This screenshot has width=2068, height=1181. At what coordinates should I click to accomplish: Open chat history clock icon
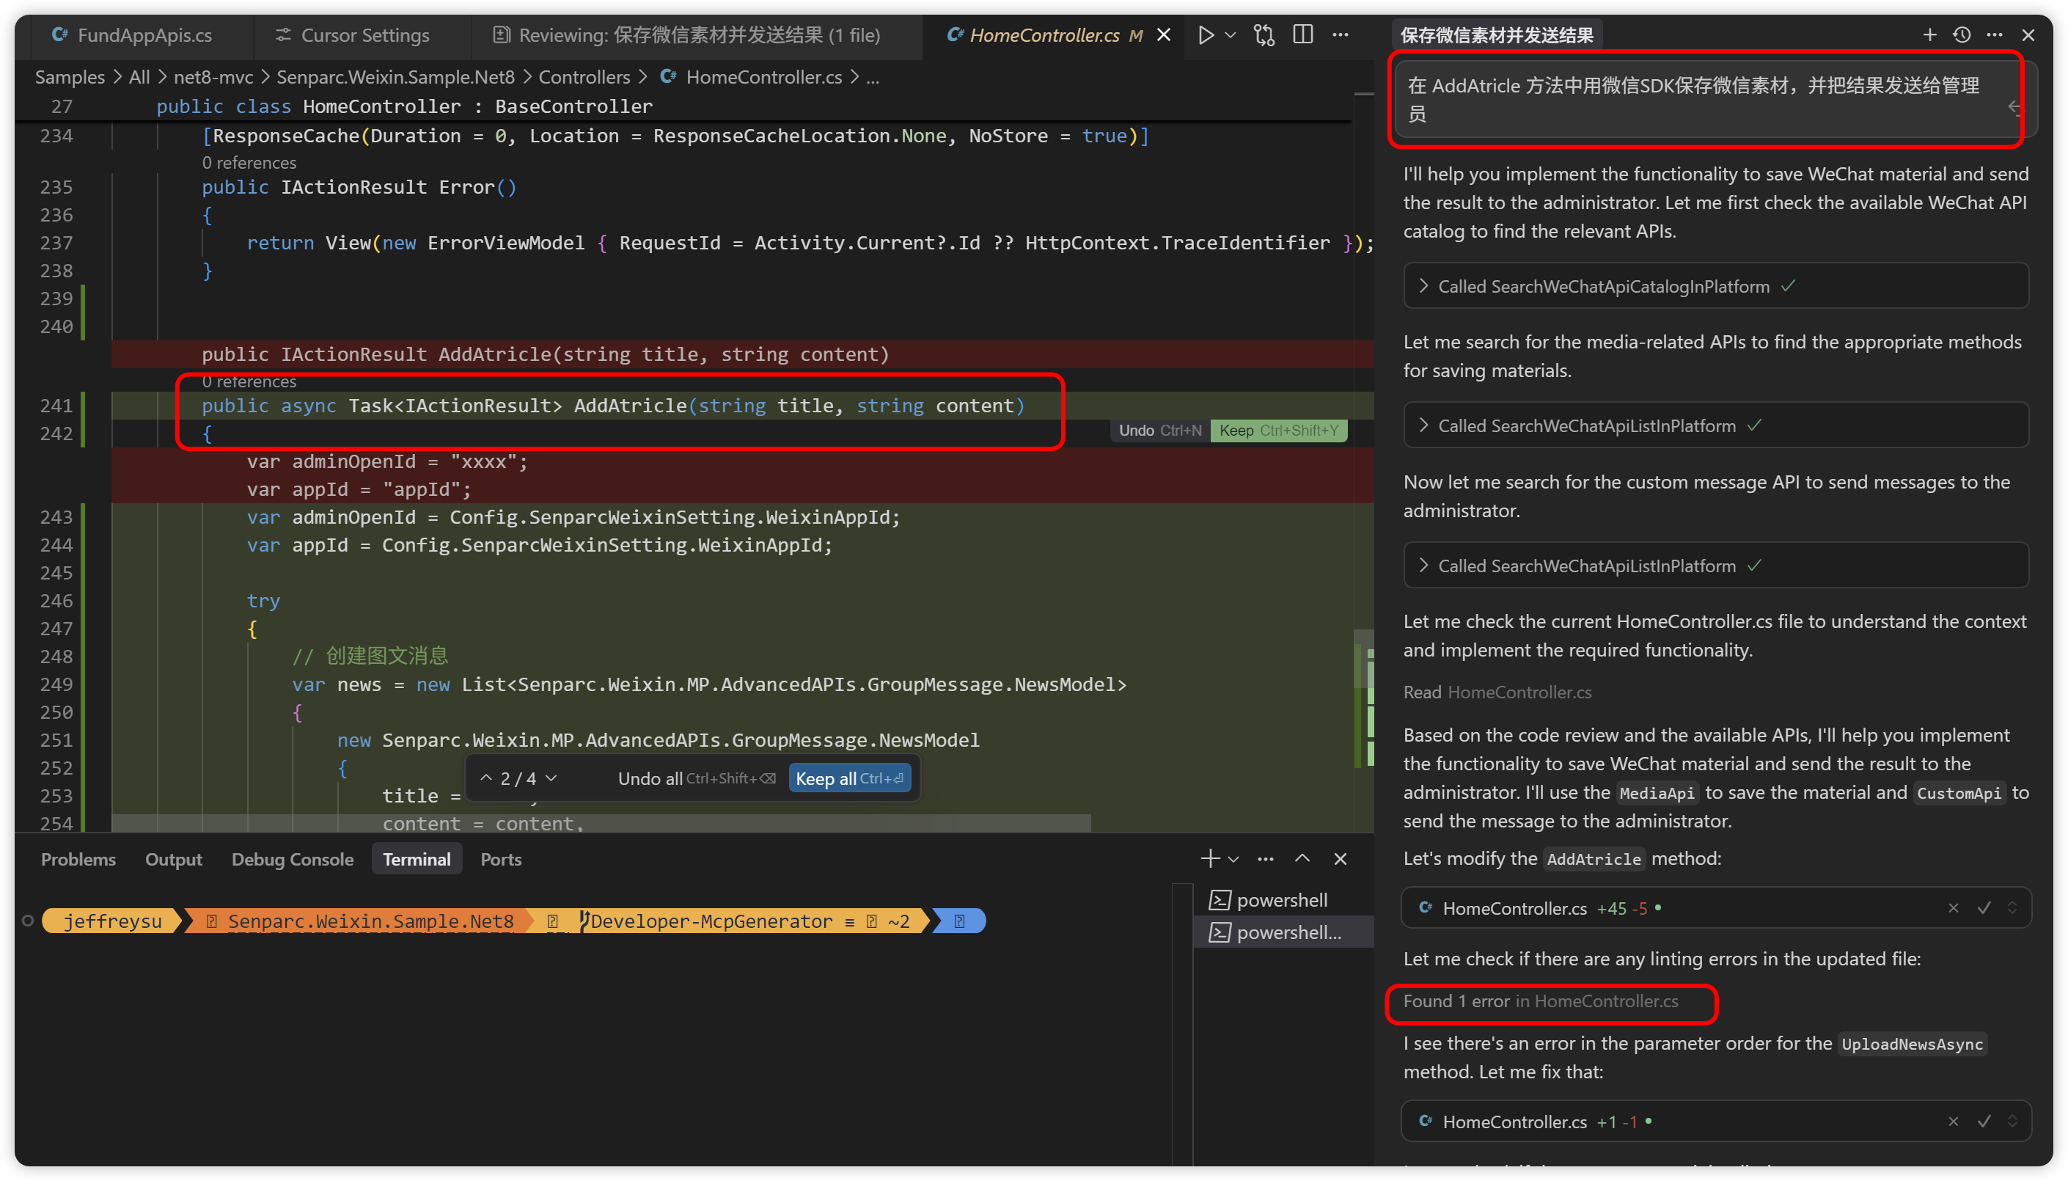[x=1962, y=35]
